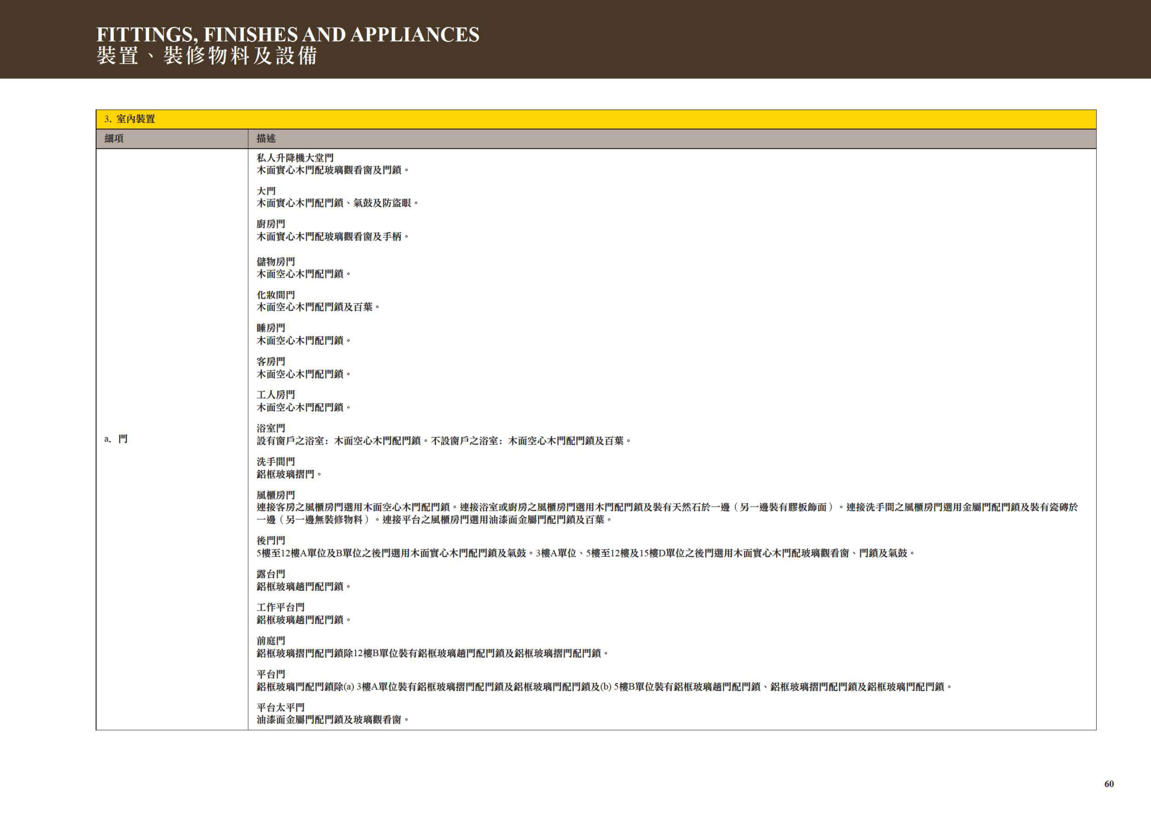Click the subheading '大門'
Screen dimensions: 1151x814
coord(266,191)
